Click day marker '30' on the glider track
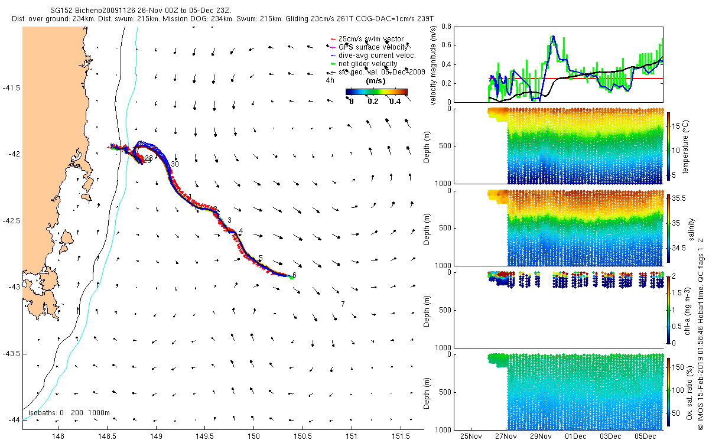709x443 pixels. [x=175, y=164]
